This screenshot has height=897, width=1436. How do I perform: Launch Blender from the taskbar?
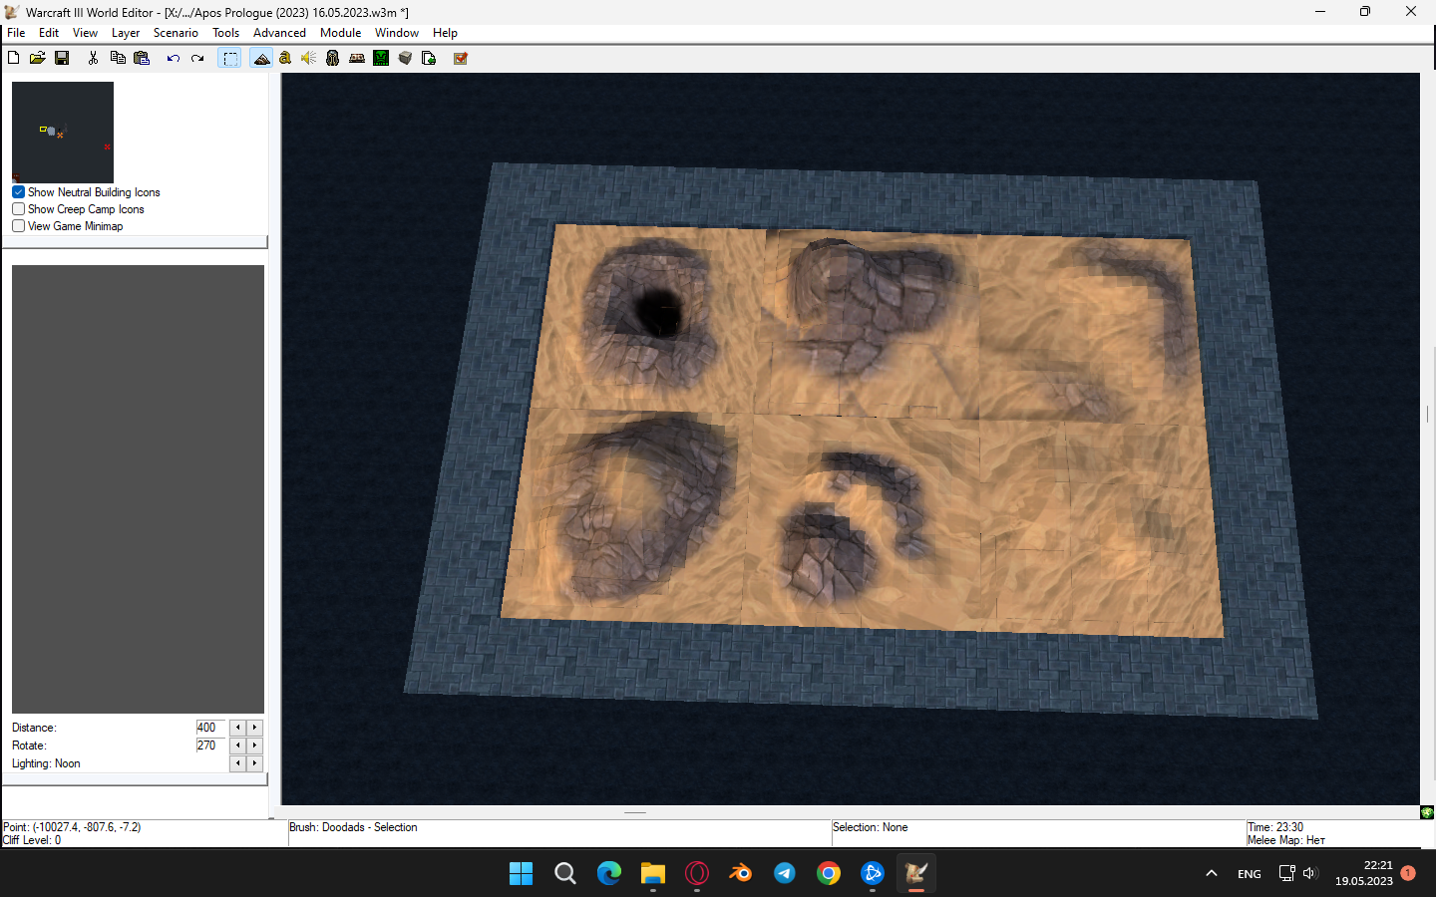(x=741, y=873)
